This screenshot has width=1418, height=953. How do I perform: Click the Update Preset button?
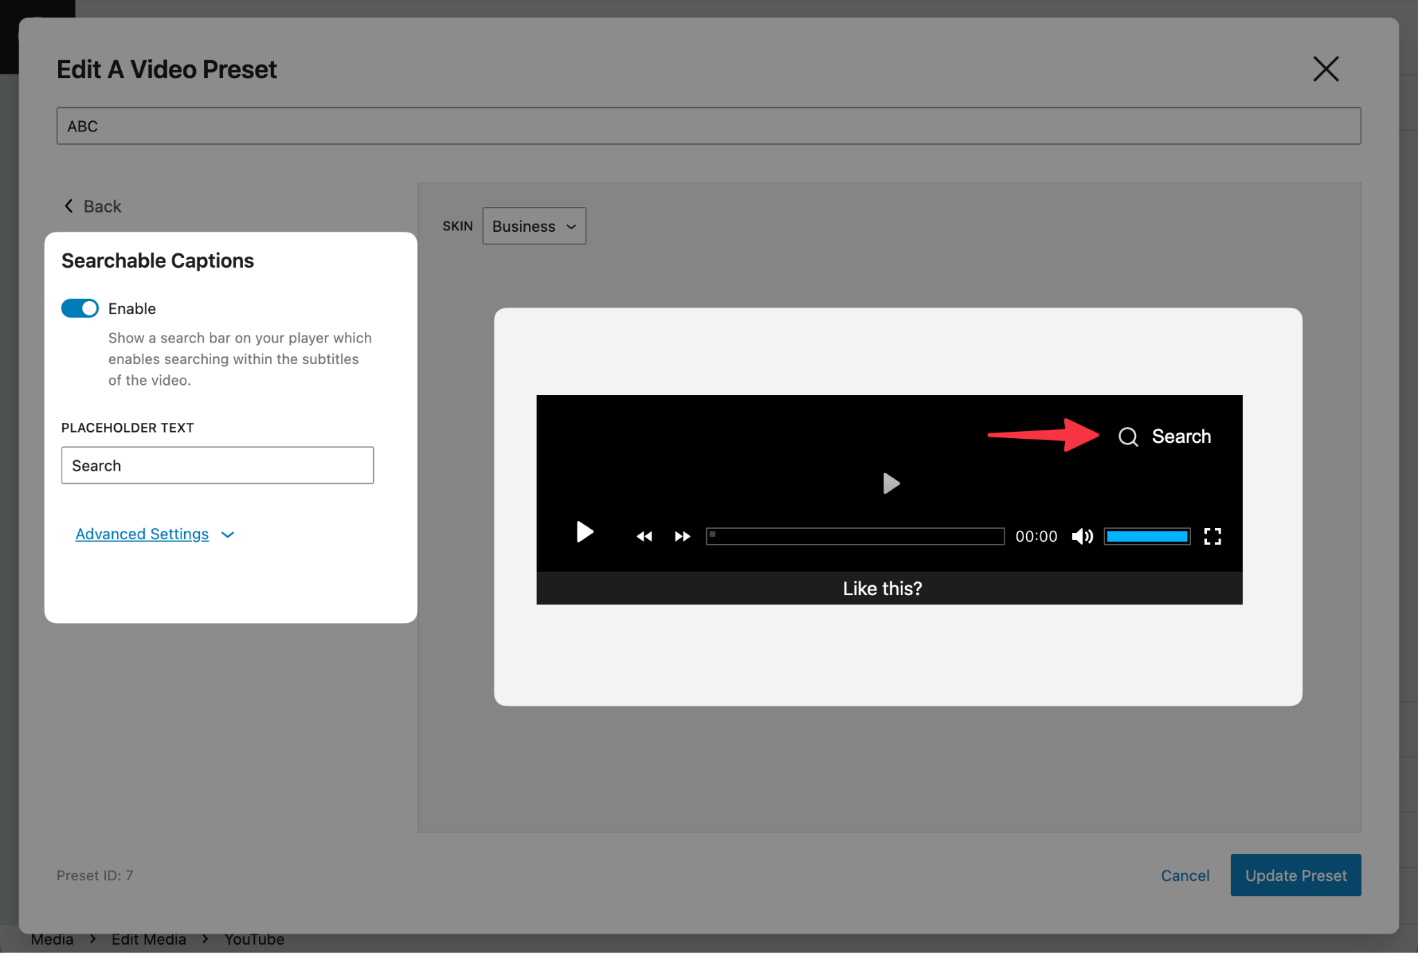point(1295,875)
